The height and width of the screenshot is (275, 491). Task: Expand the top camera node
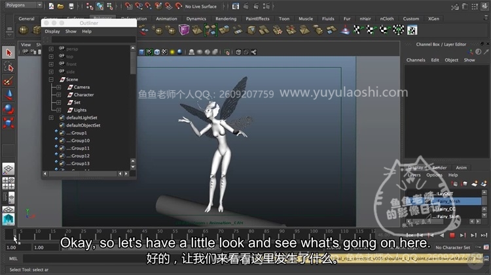tap(51, 57)
